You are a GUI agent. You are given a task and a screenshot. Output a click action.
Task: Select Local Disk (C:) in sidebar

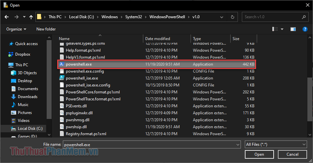23,129
